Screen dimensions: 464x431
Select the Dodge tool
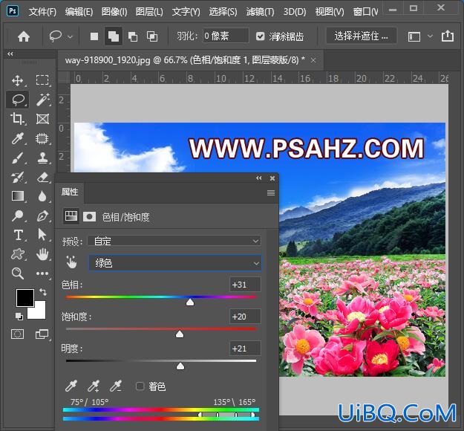18,215
